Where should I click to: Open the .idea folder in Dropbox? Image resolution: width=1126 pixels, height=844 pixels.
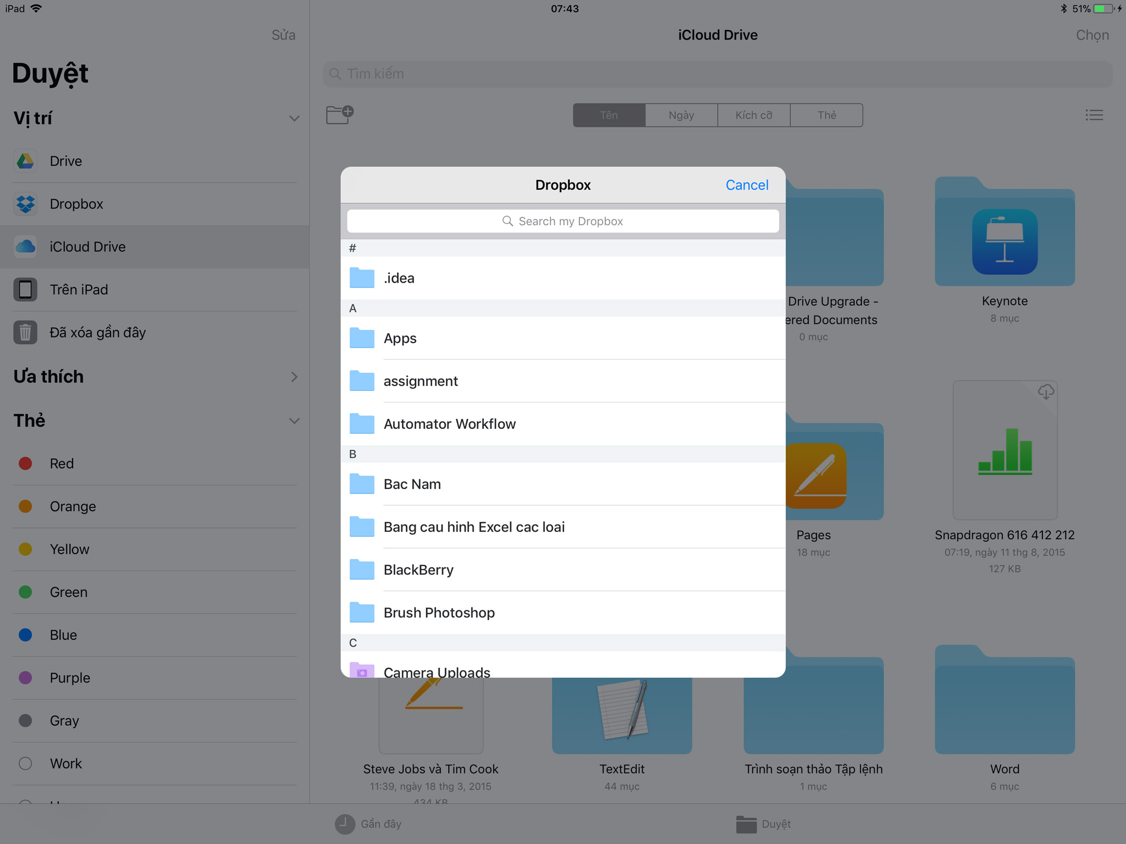563,278
